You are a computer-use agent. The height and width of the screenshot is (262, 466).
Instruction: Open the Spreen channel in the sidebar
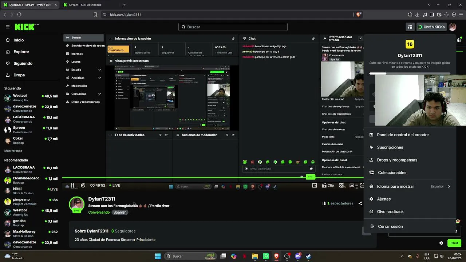click(31, 130)
